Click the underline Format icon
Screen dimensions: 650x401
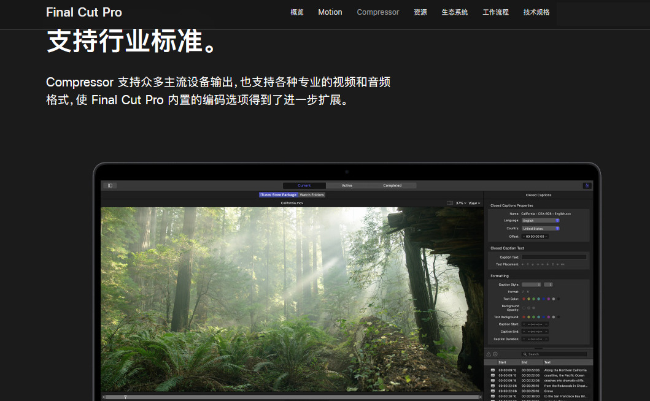click(x=528, y=292)
